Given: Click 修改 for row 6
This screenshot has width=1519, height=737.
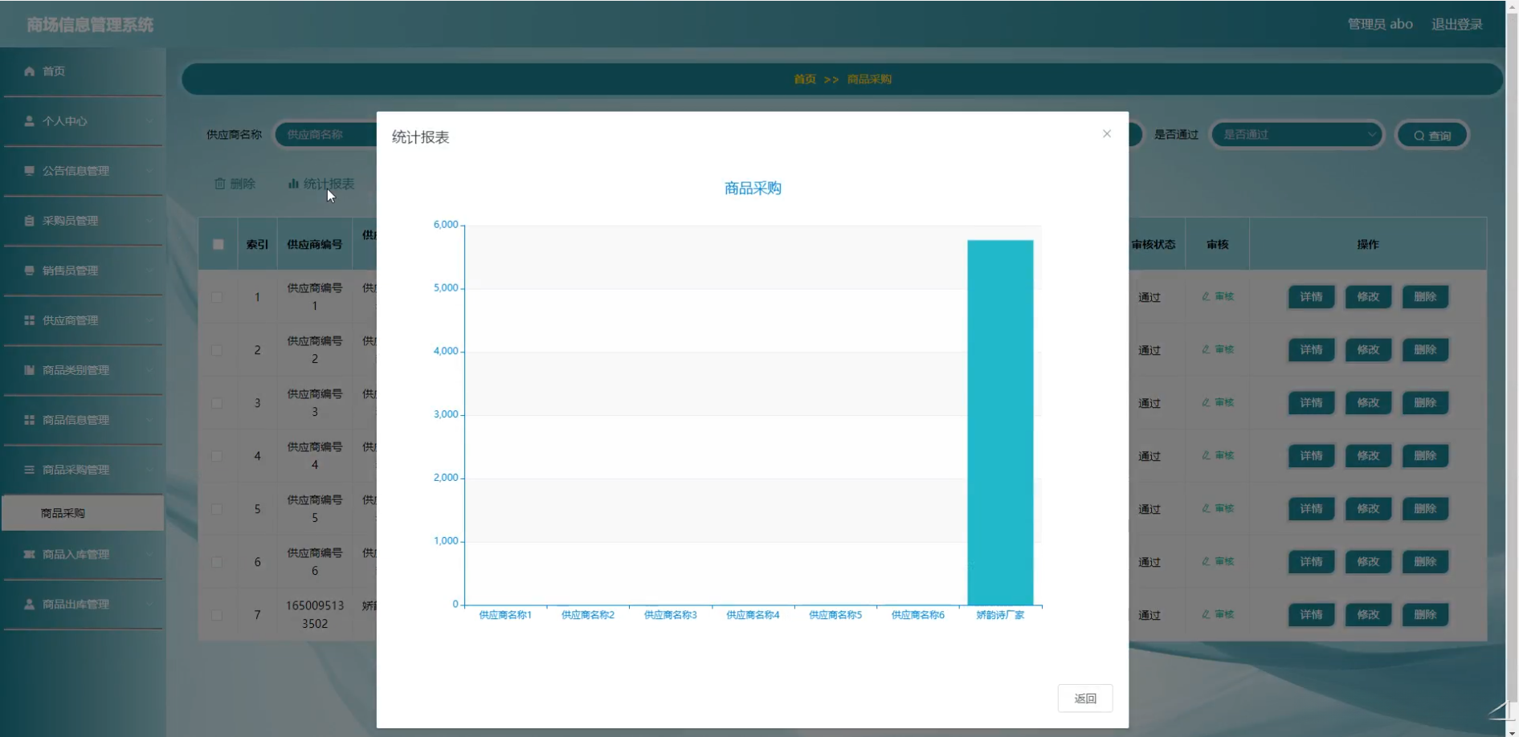Looking at the screenshot, I should coord(1368,562).
